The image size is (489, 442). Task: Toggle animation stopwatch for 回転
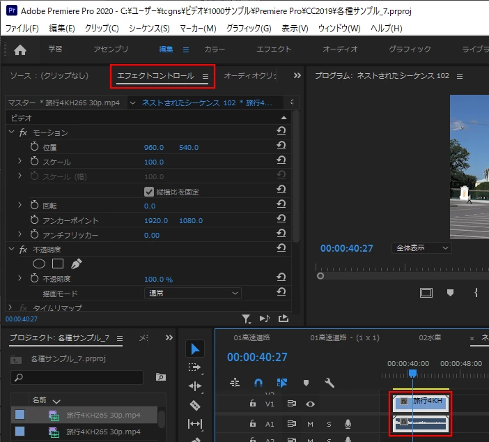tap(34, 205)
